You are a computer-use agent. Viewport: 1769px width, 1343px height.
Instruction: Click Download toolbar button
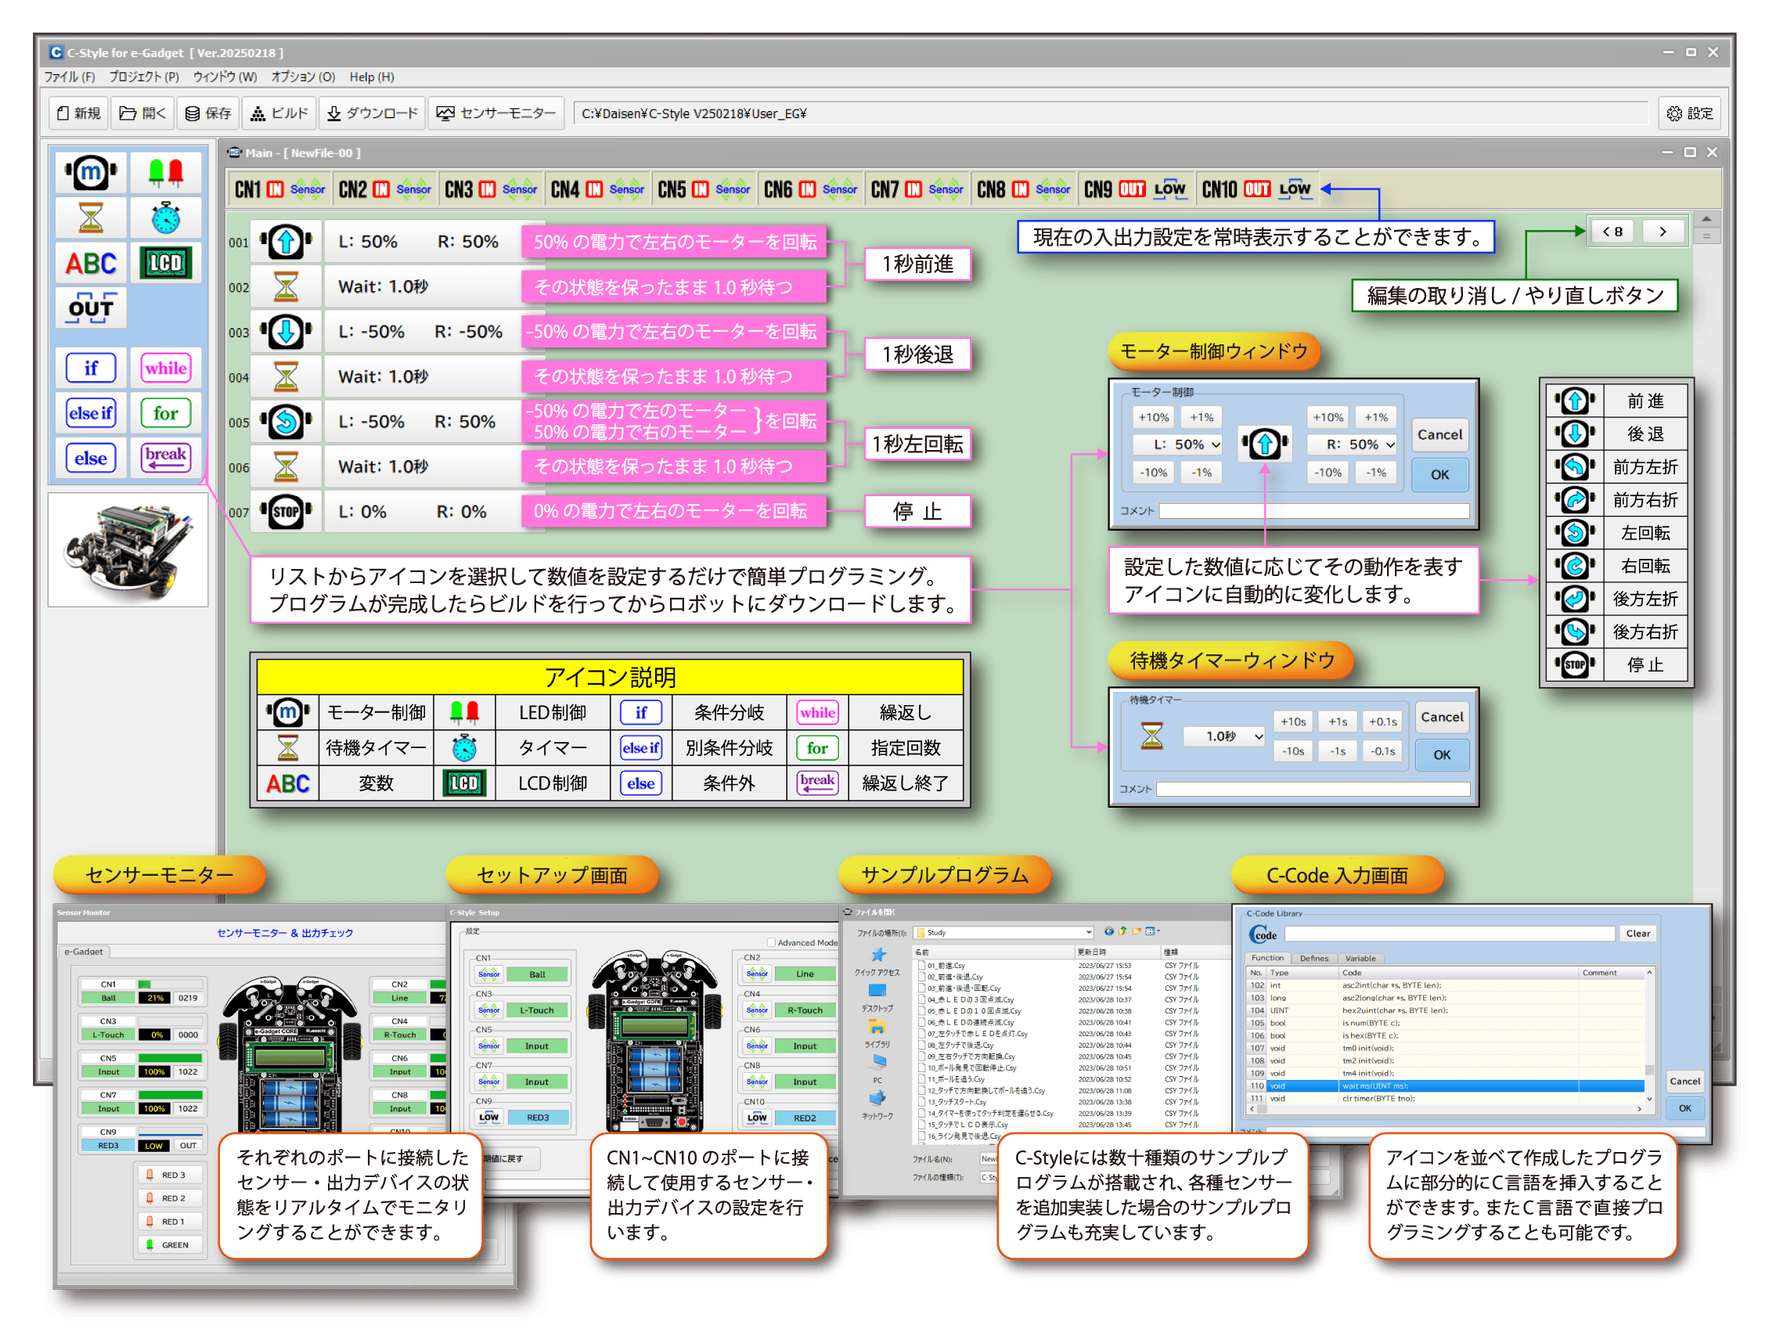point(372,113)
